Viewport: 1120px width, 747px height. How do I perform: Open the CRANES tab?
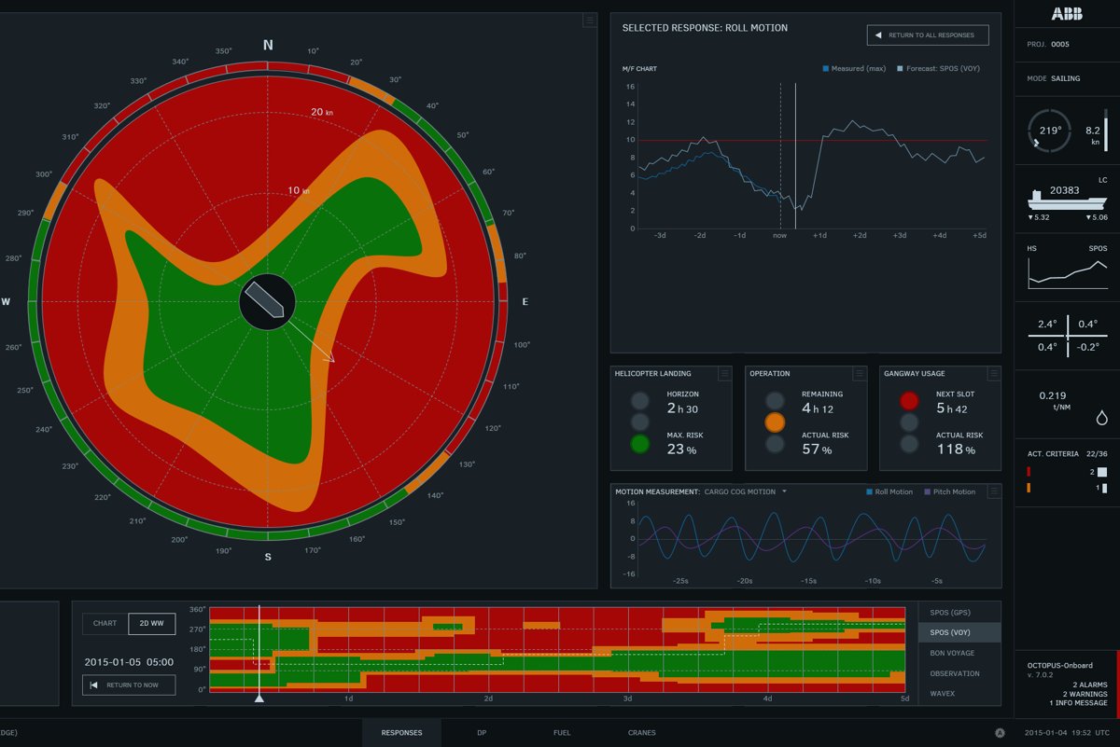click(641, 733)
